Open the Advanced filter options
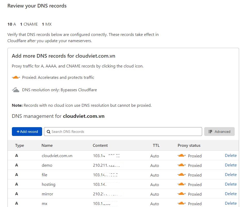Viewport: 252px width, 207px height. (219, 132)
